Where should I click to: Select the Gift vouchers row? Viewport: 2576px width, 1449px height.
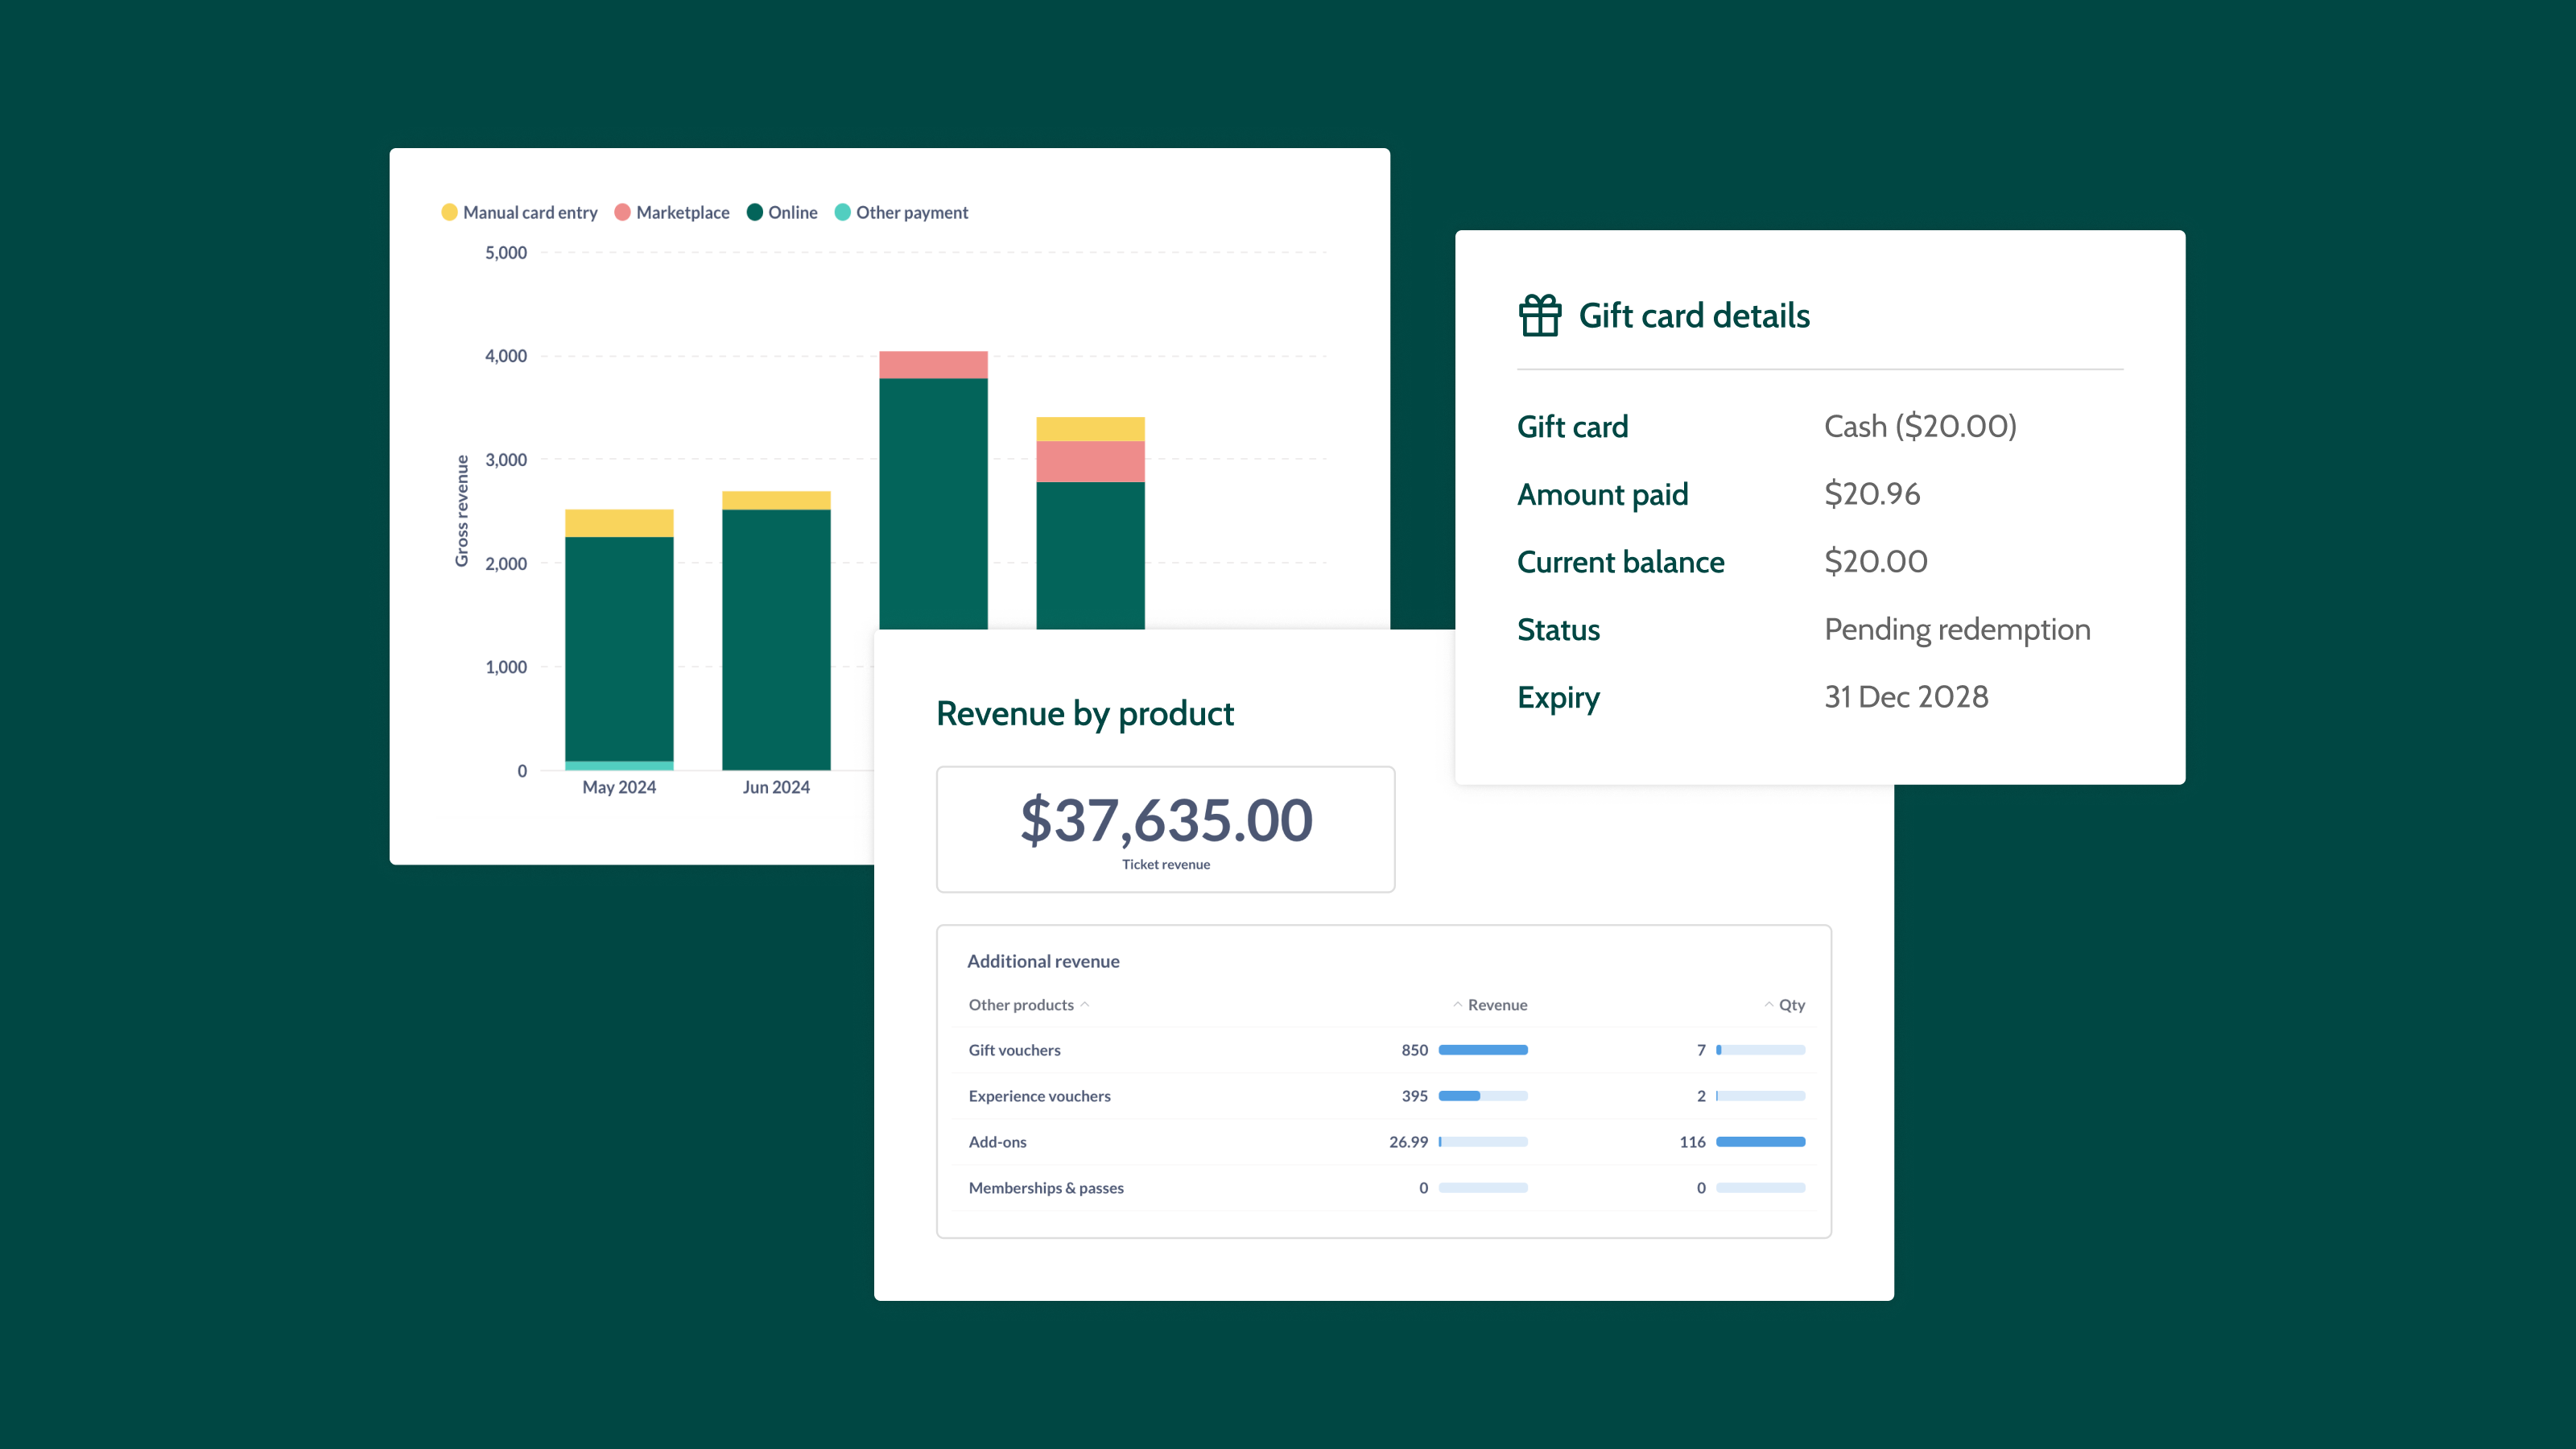pyautogui.click(x=1386, y=1050)
